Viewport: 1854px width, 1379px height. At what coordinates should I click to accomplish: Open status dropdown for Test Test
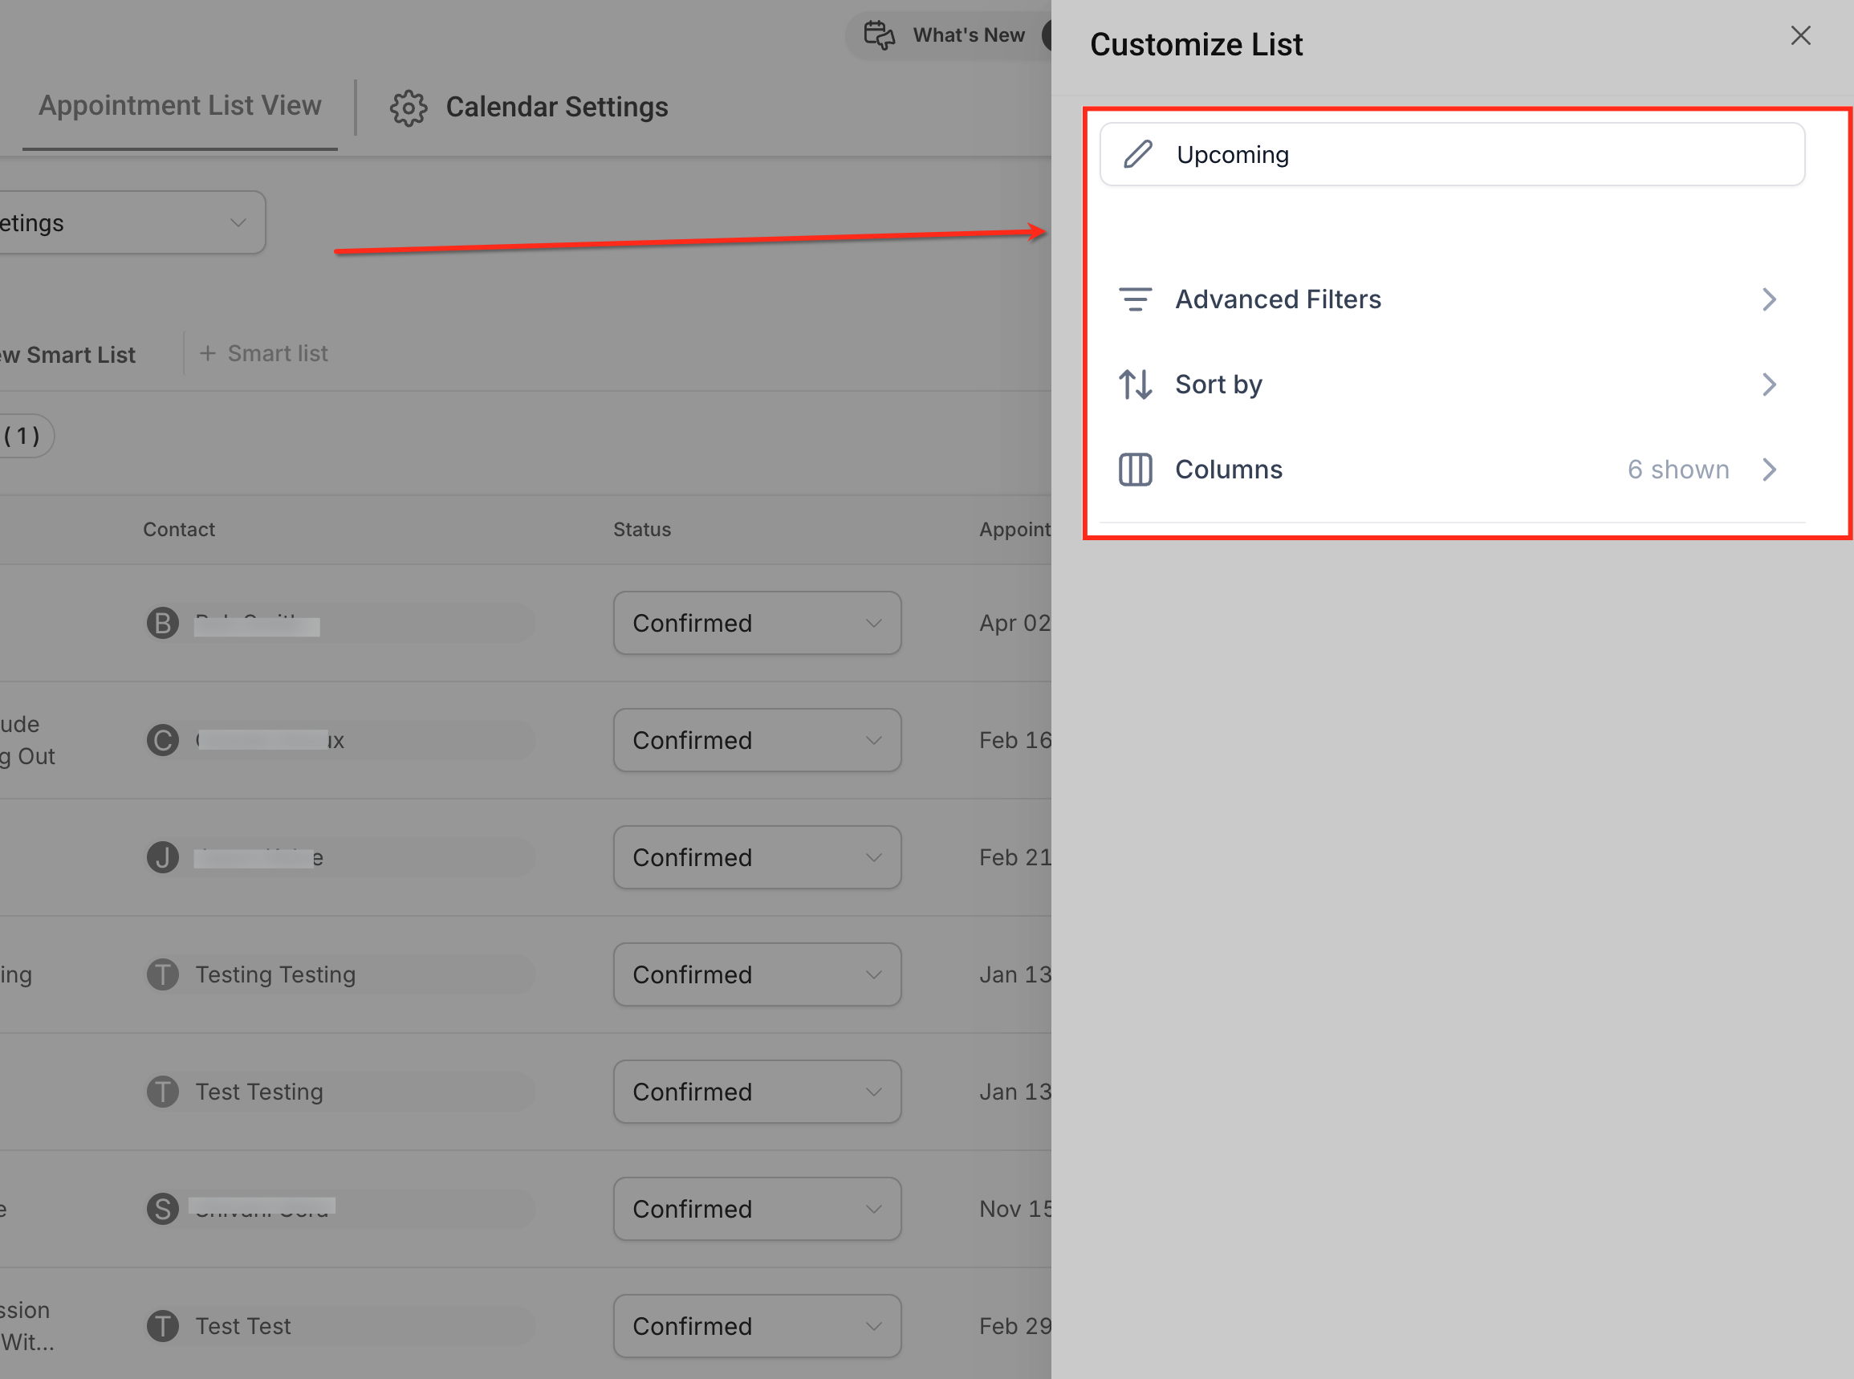pyautogui.click(x=756, y=1325)
